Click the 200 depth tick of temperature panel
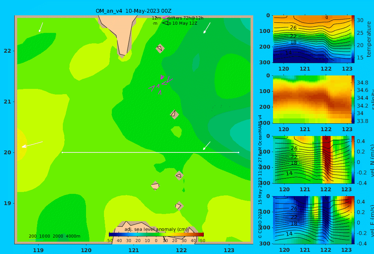This screenshot has height=254, width=374. tap(264, 47)
